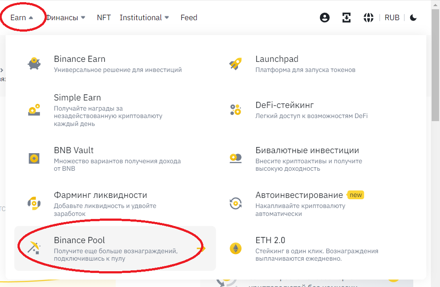Screen dimensions: 440x287
Task: Open the Simple Earn link
Action: point(77,98)
